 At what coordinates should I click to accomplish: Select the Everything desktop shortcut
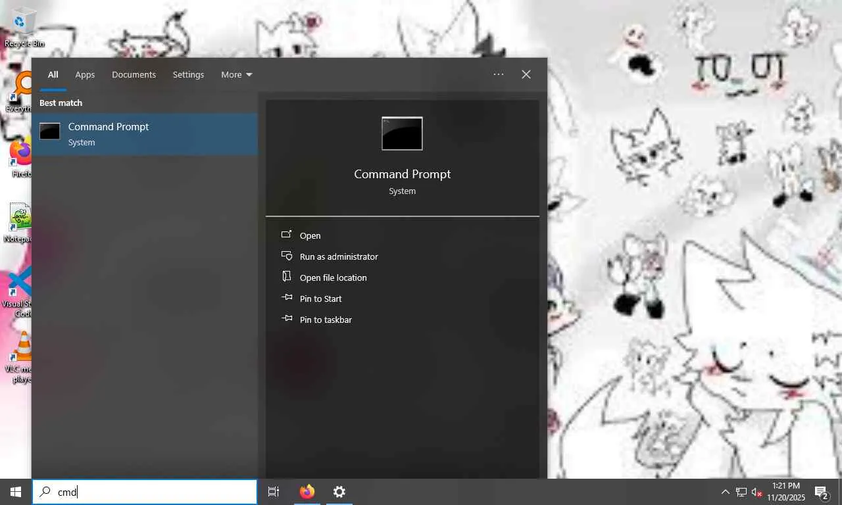pyautogui.click(x=18, y=92)
